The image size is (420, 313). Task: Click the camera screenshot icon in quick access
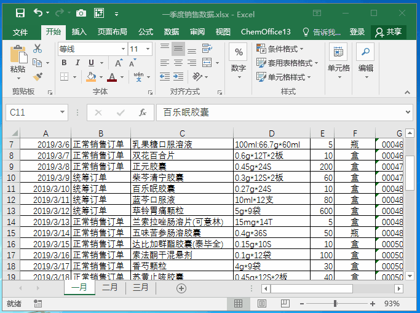(x=81, y=13)
